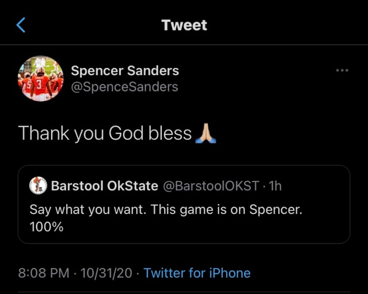368x294 pixels.
Task: Tap the Barstool OkState avatar icon
Action: pos(37,186)
